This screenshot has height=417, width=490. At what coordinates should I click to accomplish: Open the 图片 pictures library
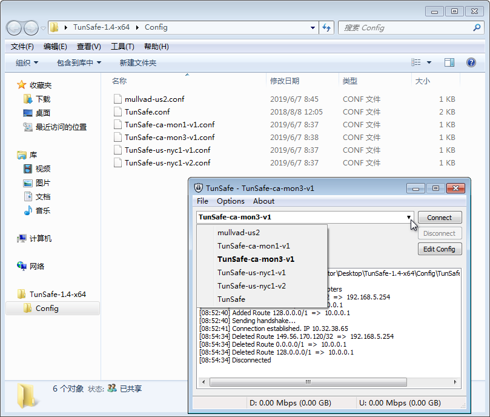37,183
